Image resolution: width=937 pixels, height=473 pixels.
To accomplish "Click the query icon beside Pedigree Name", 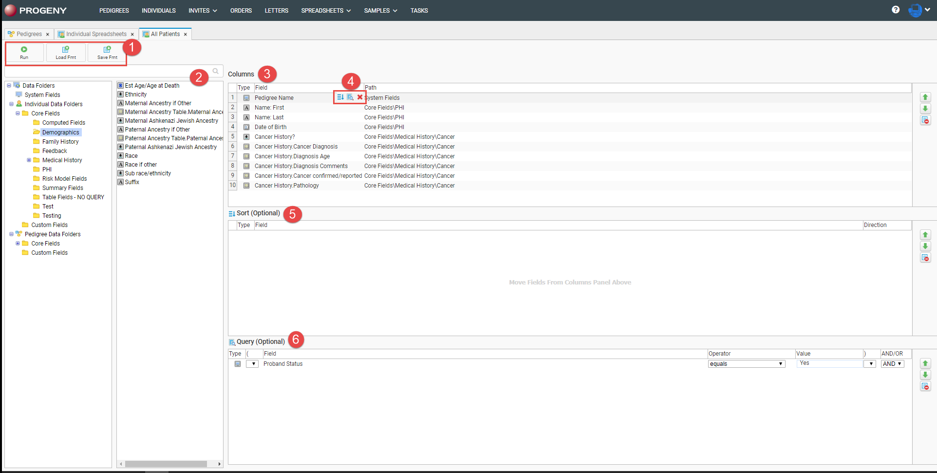I will pyautogui.click(x=350, y=97).
